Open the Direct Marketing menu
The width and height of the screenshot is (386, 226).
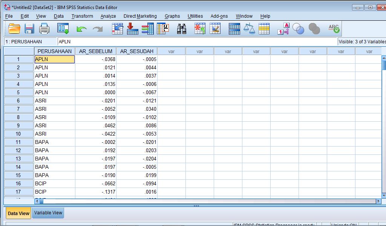point(140,16)
